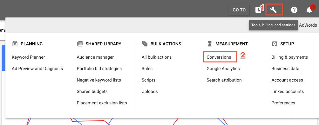Click the SHARED LIBRARY heading text
Screen dimensions: 319x125
click(x=104, y=44)
